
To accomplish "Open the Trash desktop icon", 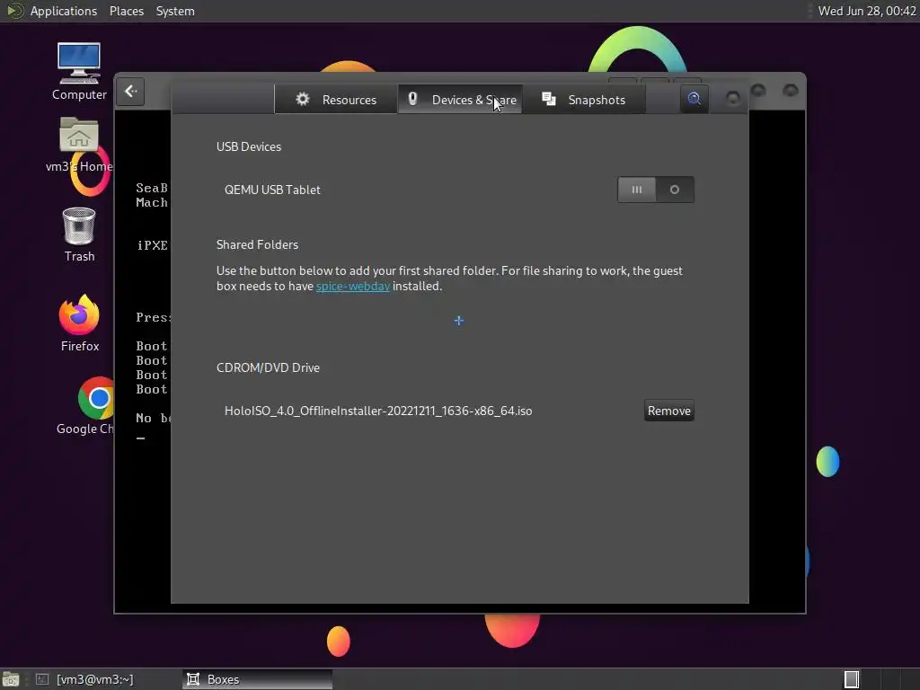I will tap(79, 234).
